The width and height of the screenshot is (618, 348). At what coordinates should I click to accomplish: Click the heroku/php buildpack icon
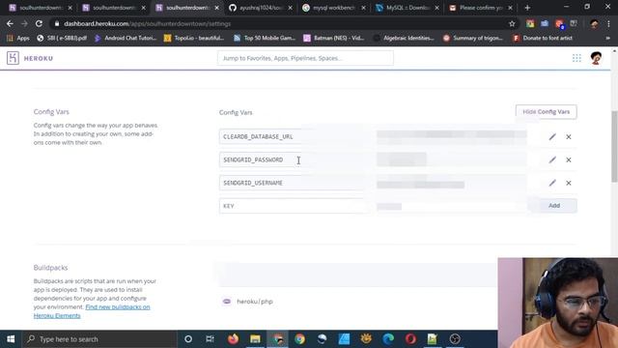(x=227, y=302)
